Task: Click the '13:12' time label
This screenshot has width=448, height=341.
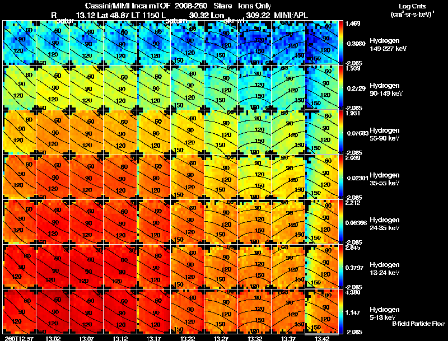Action: 120,339
